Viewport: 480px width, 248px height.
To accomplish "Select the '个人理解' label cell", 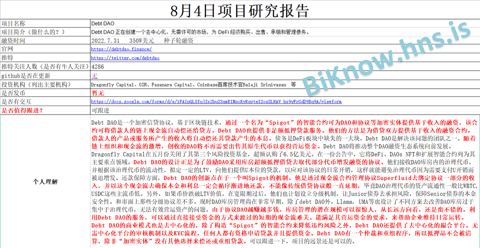I will tap(45, 182).
